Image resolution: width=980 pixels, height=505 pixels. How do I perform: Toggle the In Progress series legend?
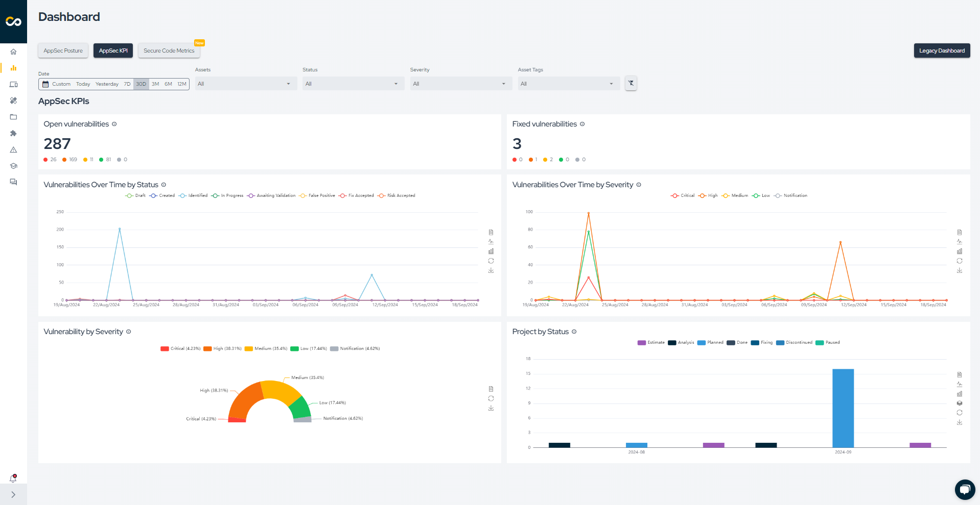click(227, 195)
